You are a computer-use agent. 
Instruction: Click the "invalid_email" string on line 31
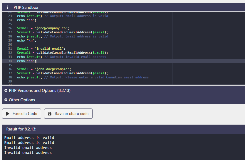(50, 49)
